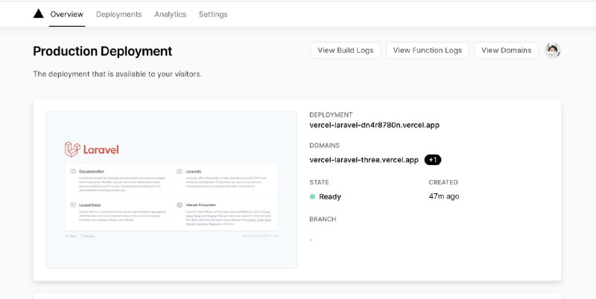Click the Vercel triangle logo

pos(39,14)
